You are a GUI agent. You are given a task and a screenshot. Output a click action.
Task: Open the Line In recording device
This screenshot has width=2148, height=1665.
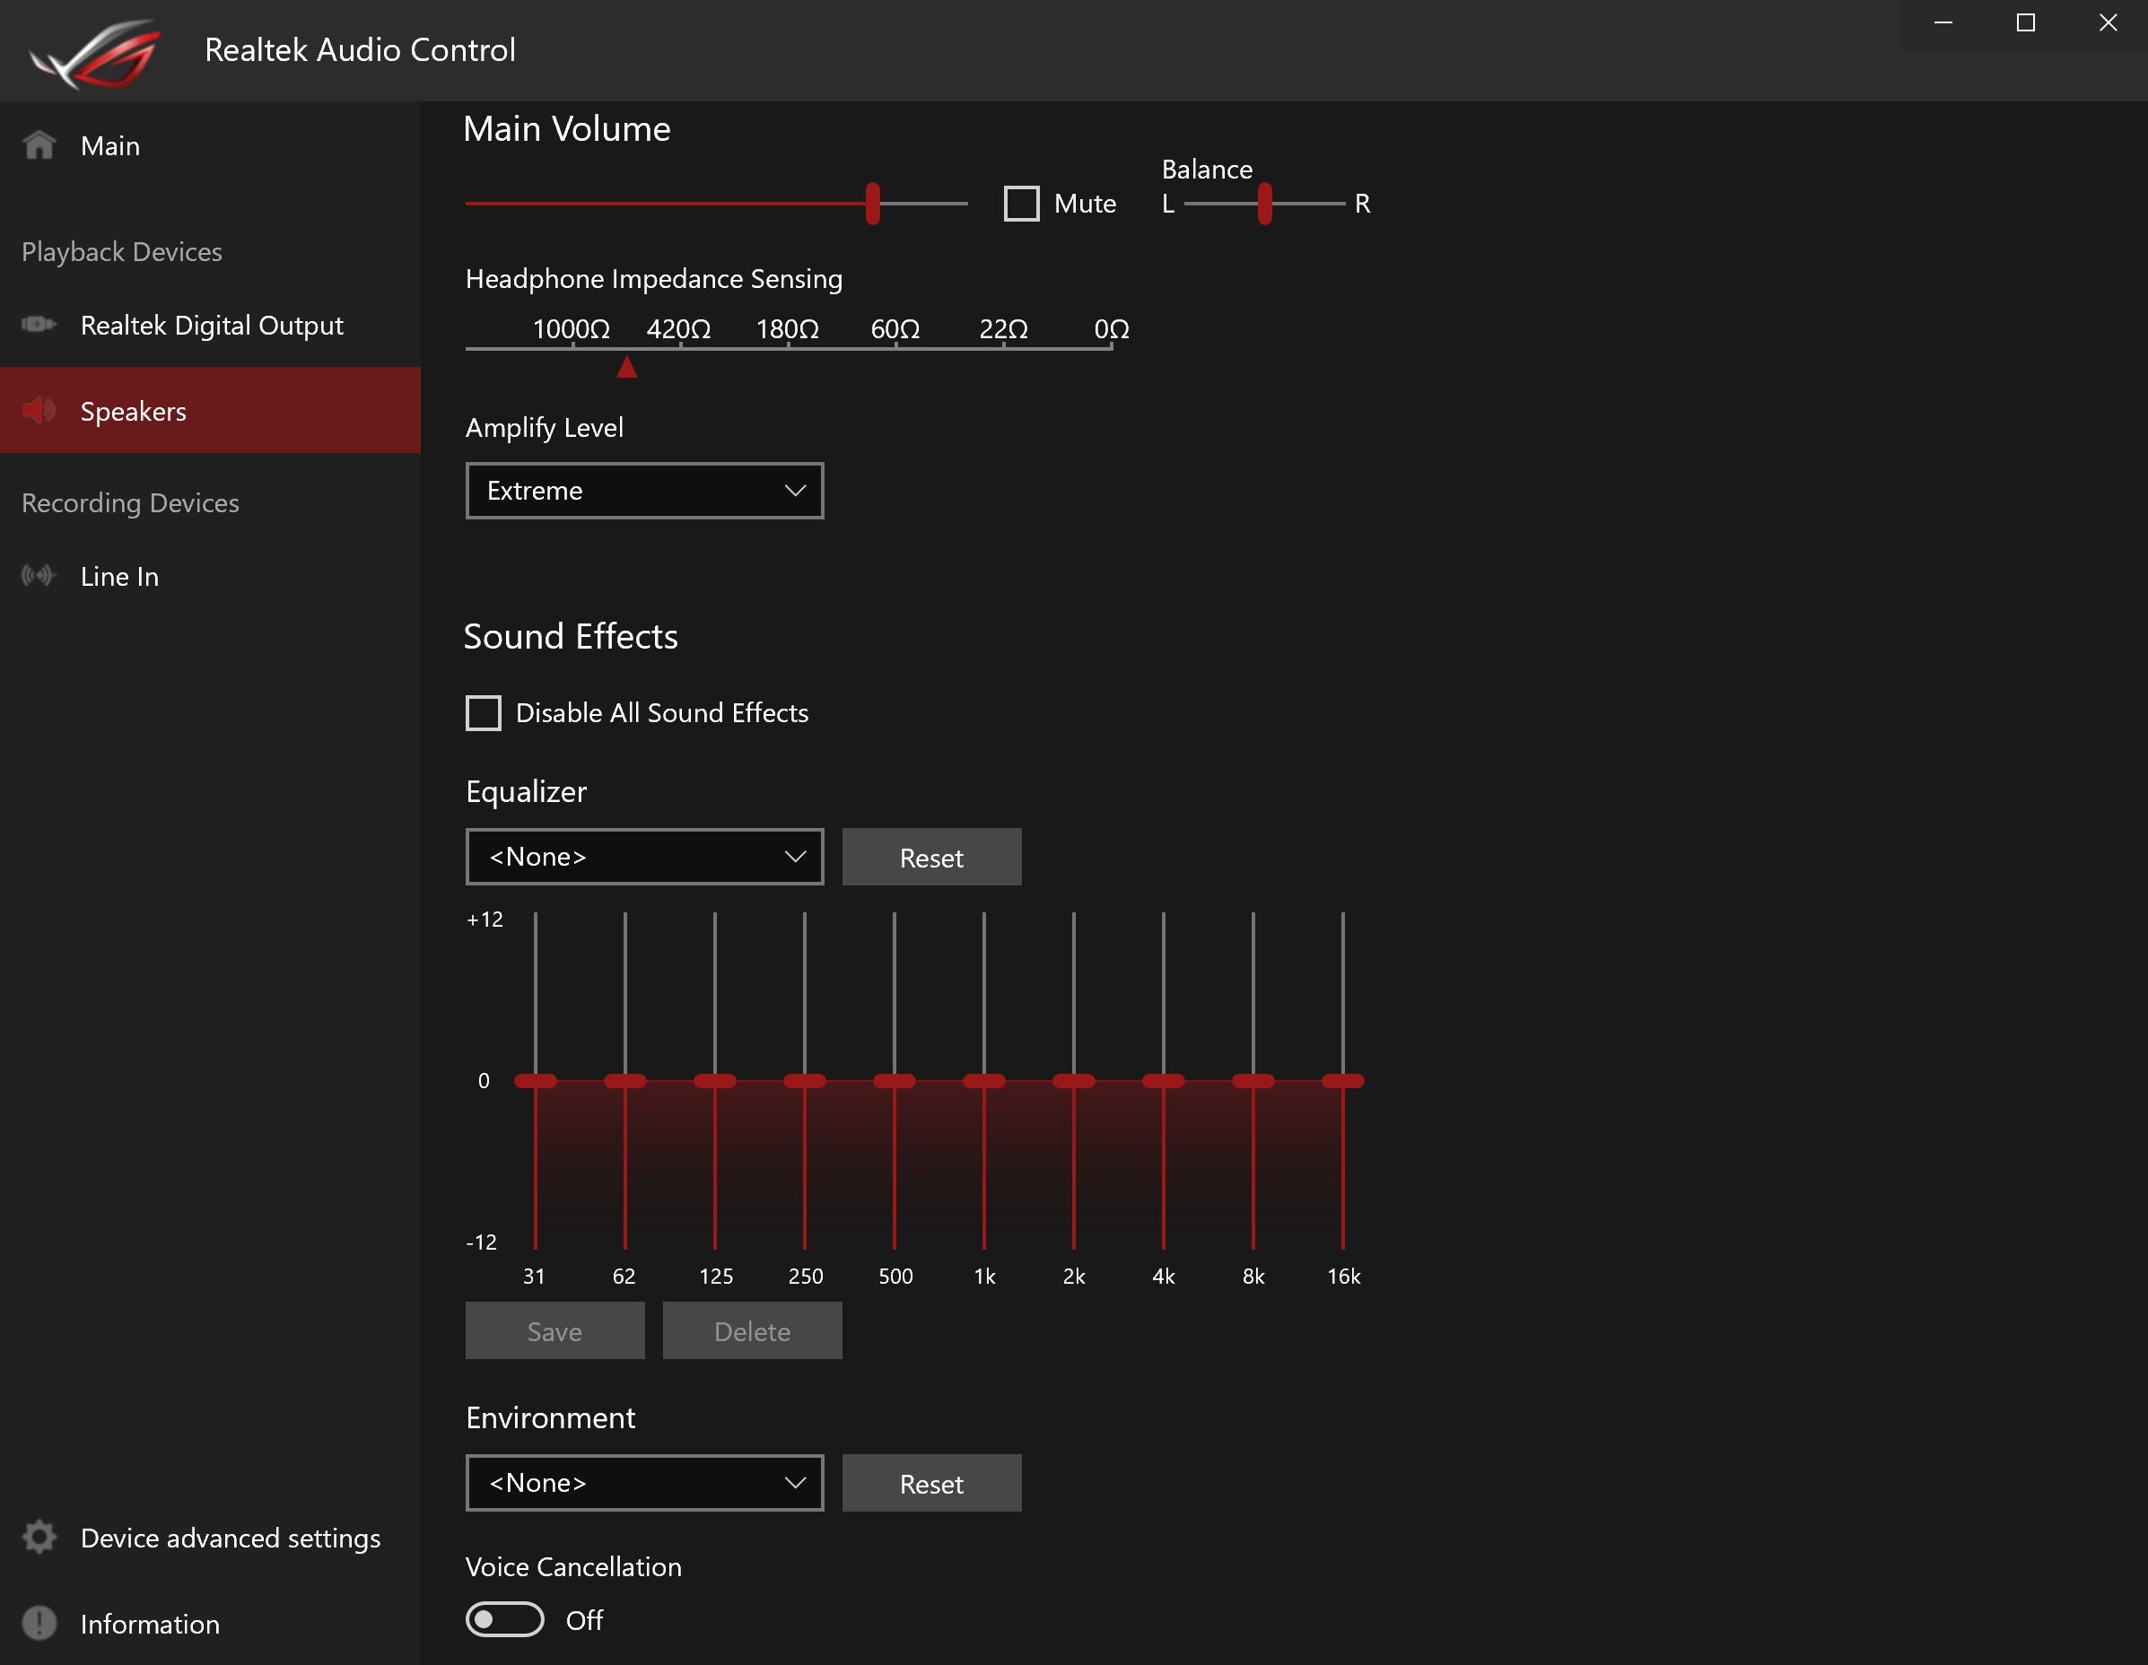(x=211, y=576)
